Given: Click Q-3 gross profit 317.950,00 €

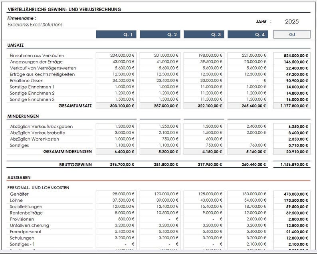Looking at the screenshot, I should [210, 165].
